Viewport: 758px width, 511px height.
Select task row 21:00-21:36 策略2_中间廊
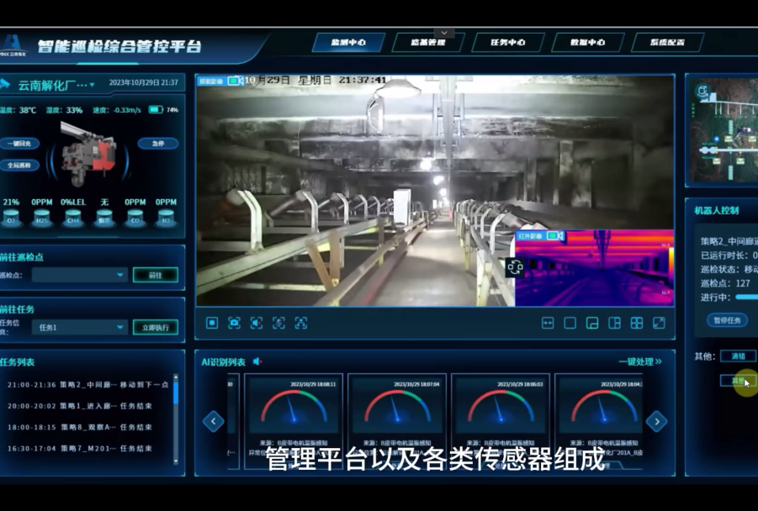(x=88, y=385)
